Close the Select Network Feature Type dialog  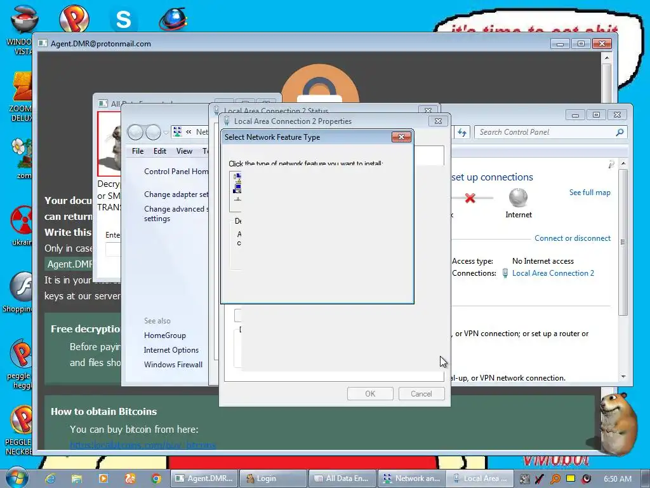[x=401, y=137]
